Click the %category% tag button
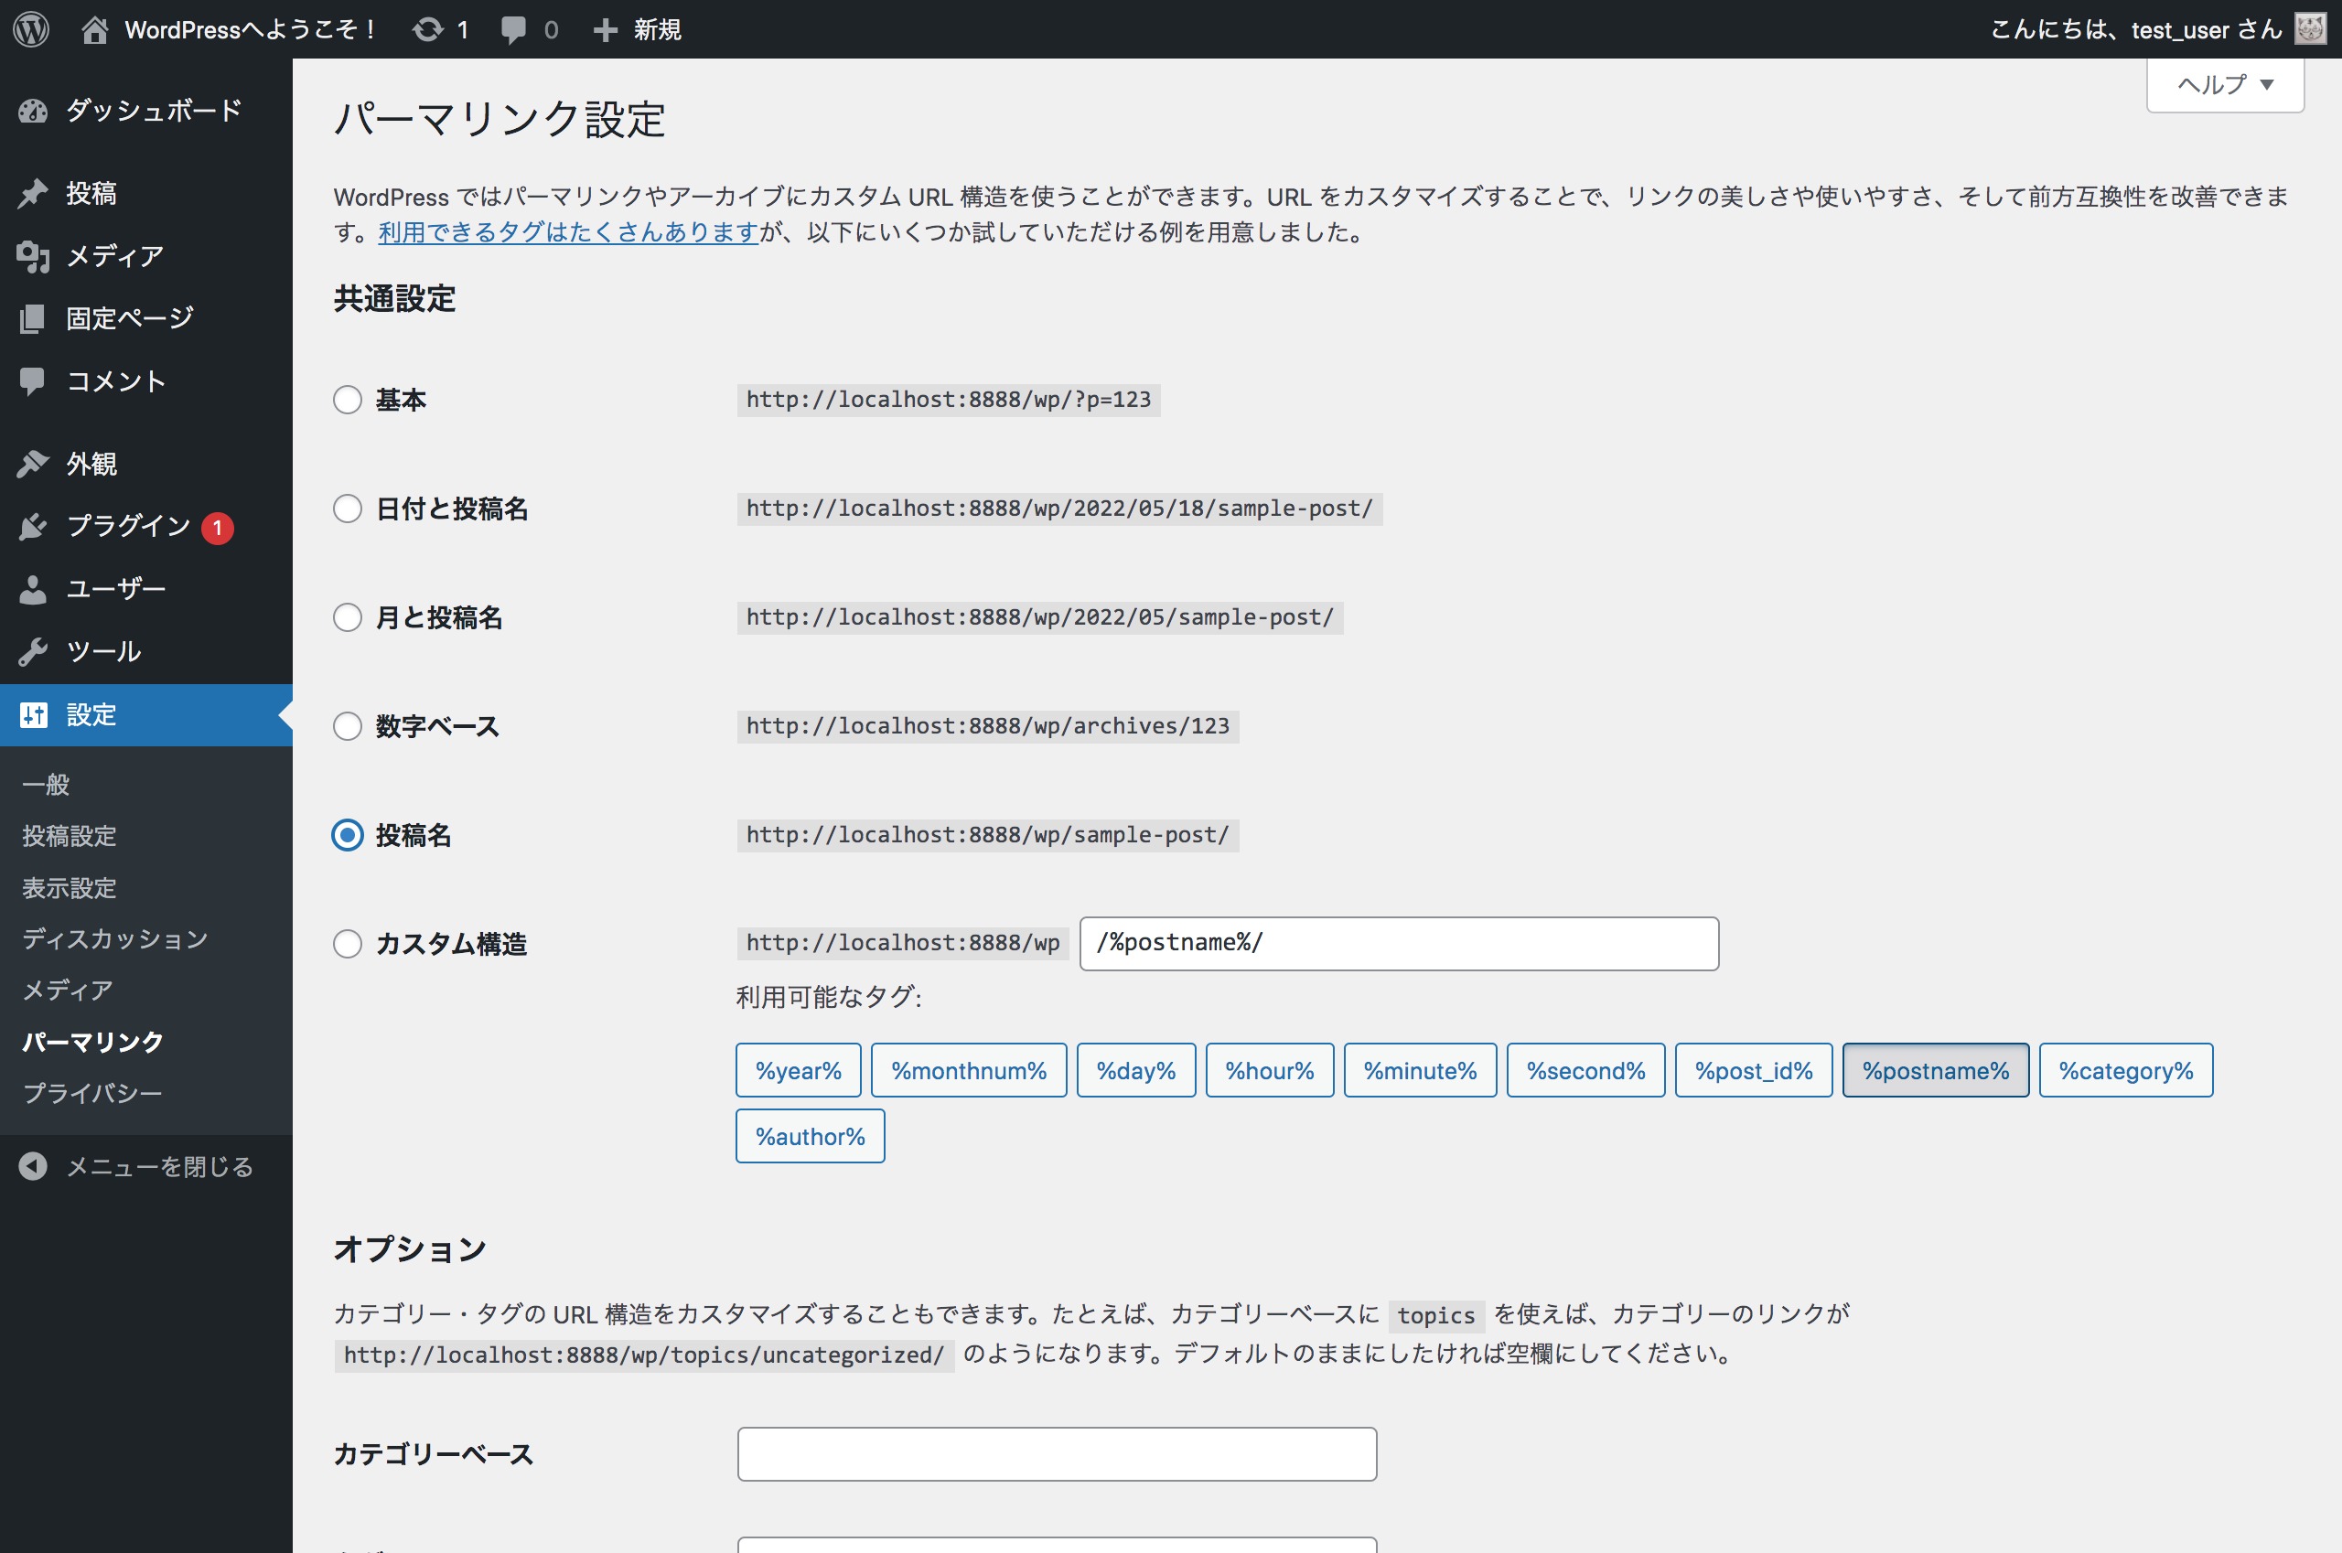 [x=2125, y=1070]
